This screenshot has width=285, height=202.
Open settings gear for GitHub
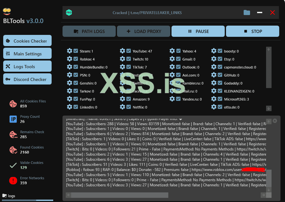[214, 75]
